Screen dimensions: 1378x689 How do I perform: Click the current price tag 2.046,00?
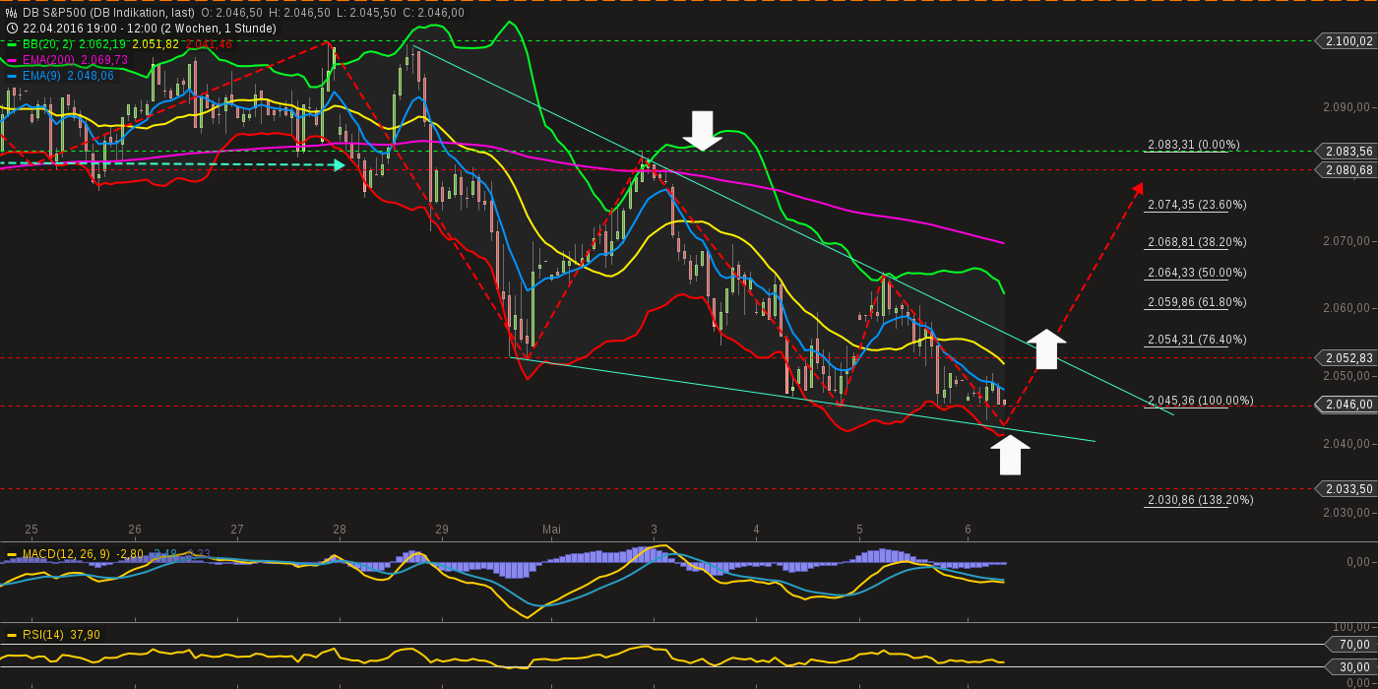coord(1346,405)
